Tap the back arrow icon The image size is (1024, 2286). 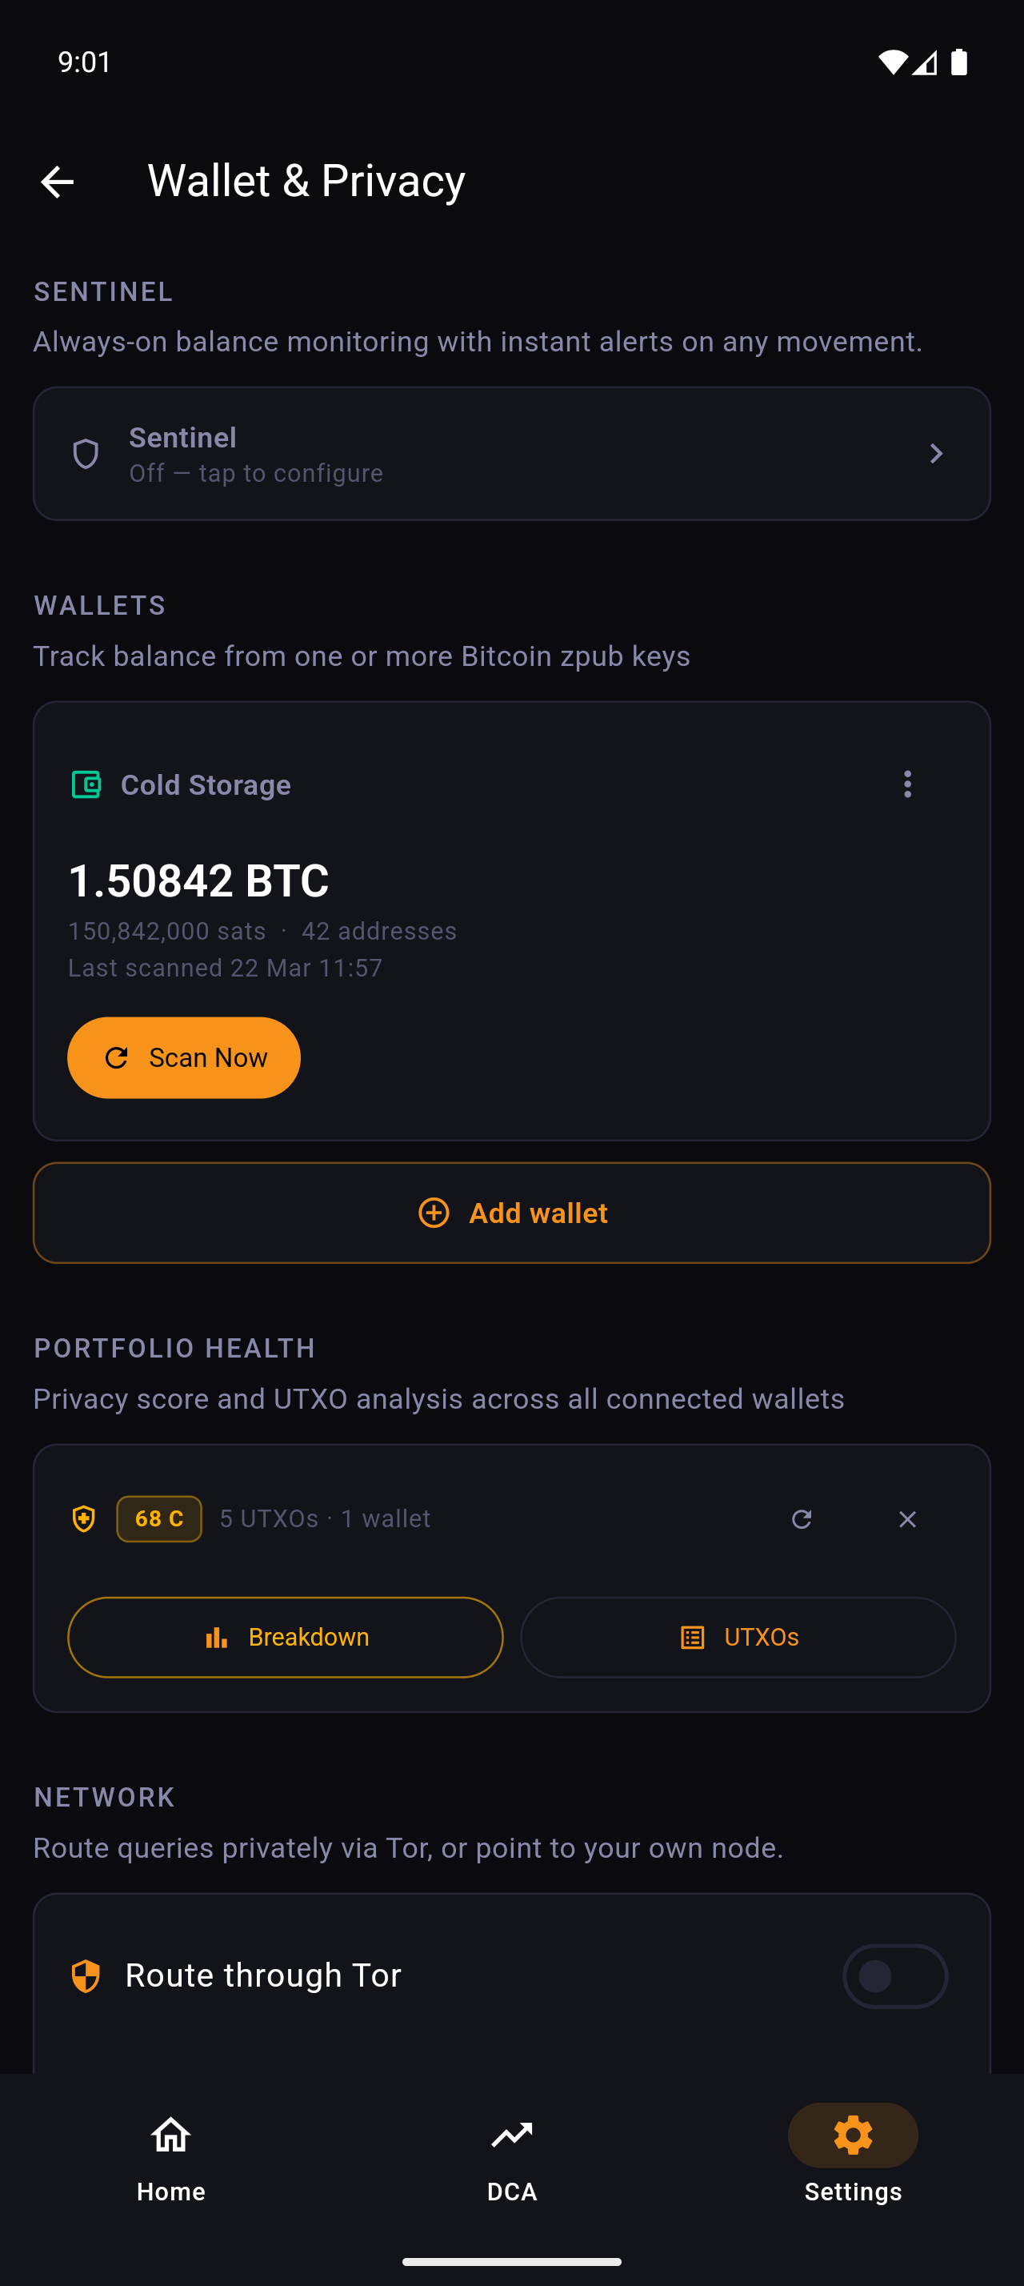pos(58,182)
